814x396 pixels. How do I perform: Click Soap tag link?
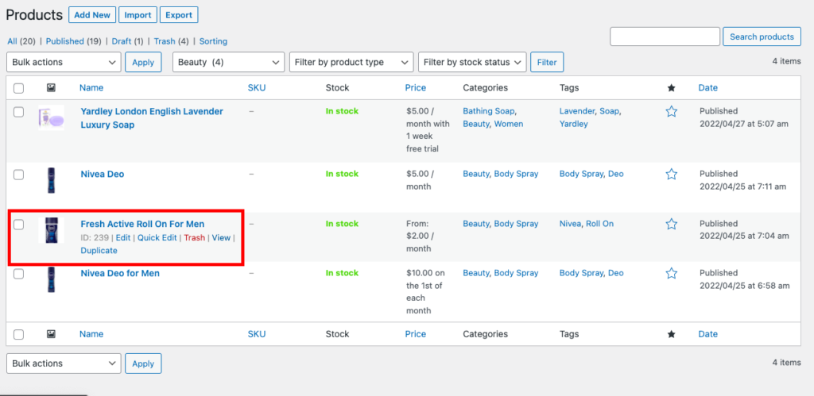610,111
